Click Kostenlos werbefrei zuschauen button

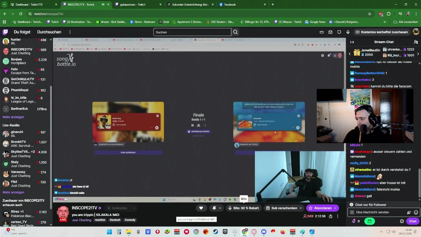click(x=382, y=32)
